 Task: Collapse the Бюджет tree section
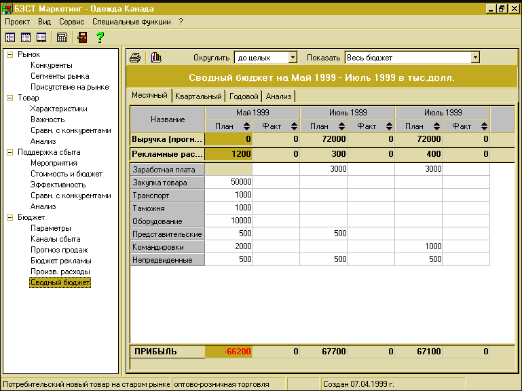[10, 217]
